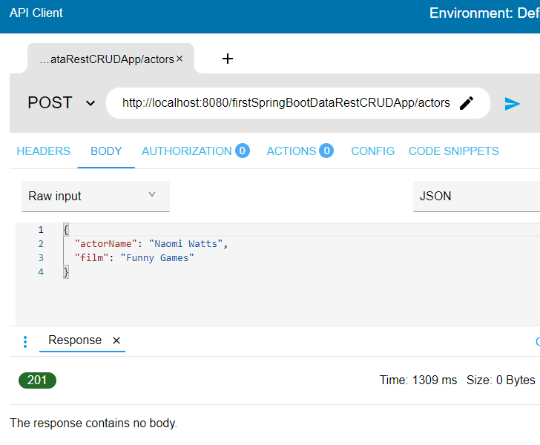Open the JSON content type dropdown

tap(477, 196)
